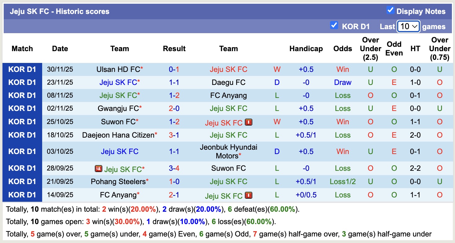
Task: Open Ulsan HD FC team link
Action: (118, 69)
